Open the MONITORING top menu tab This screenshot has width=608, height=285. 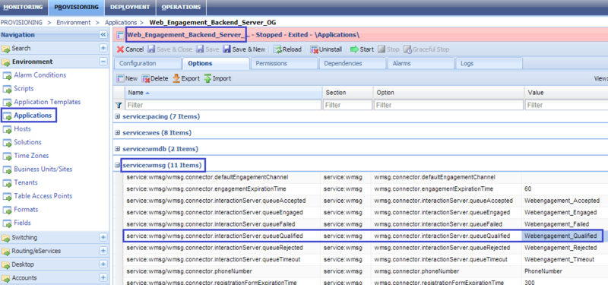(x=24, y=7)
